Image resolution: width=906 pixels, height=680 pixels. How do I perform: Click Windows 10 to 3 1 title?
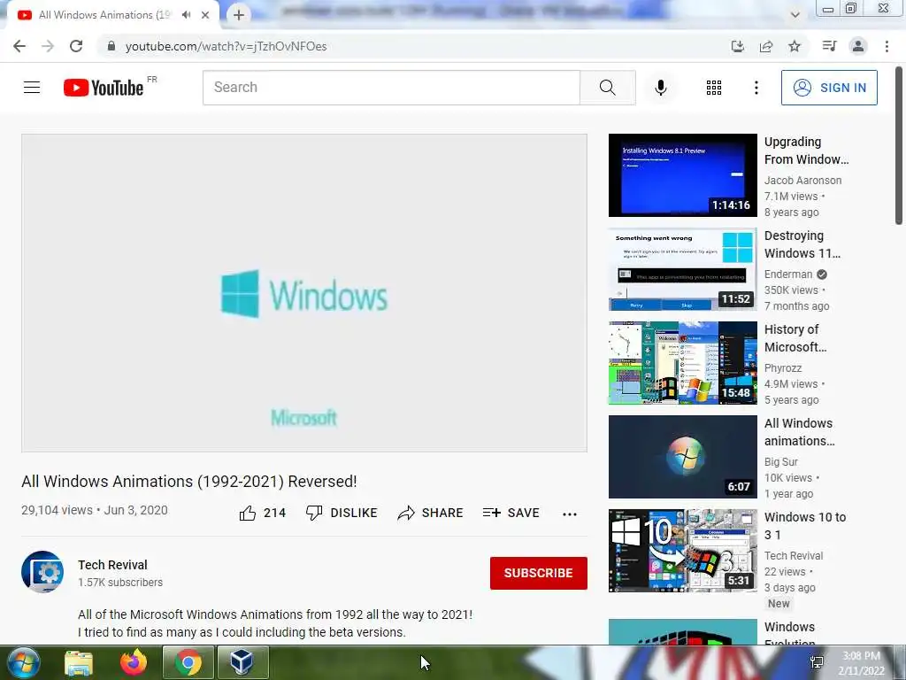(805, 526)
